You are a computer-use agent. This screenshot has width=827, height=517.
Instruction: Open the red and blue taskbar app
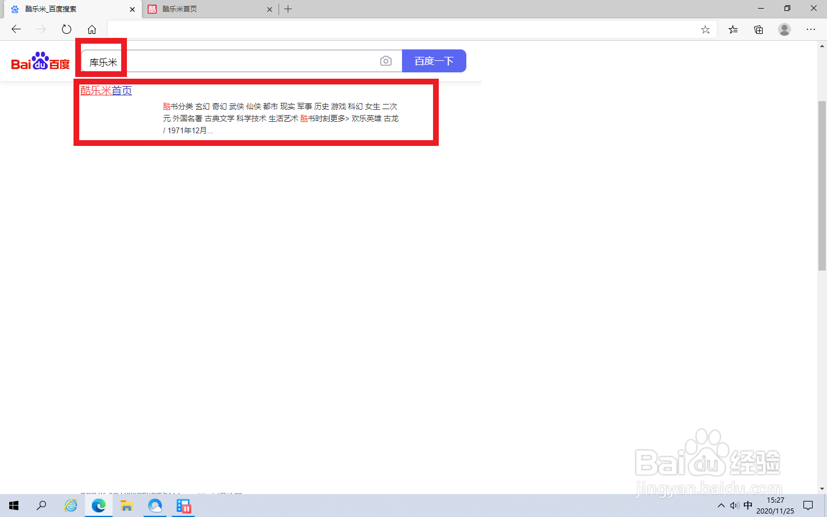tap(183, 506)
